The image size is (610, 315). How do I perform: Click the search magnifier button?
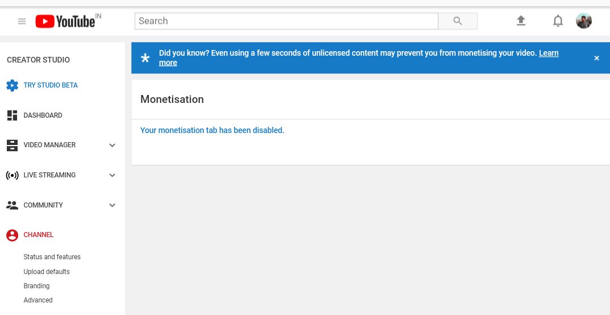pos(458,21)
